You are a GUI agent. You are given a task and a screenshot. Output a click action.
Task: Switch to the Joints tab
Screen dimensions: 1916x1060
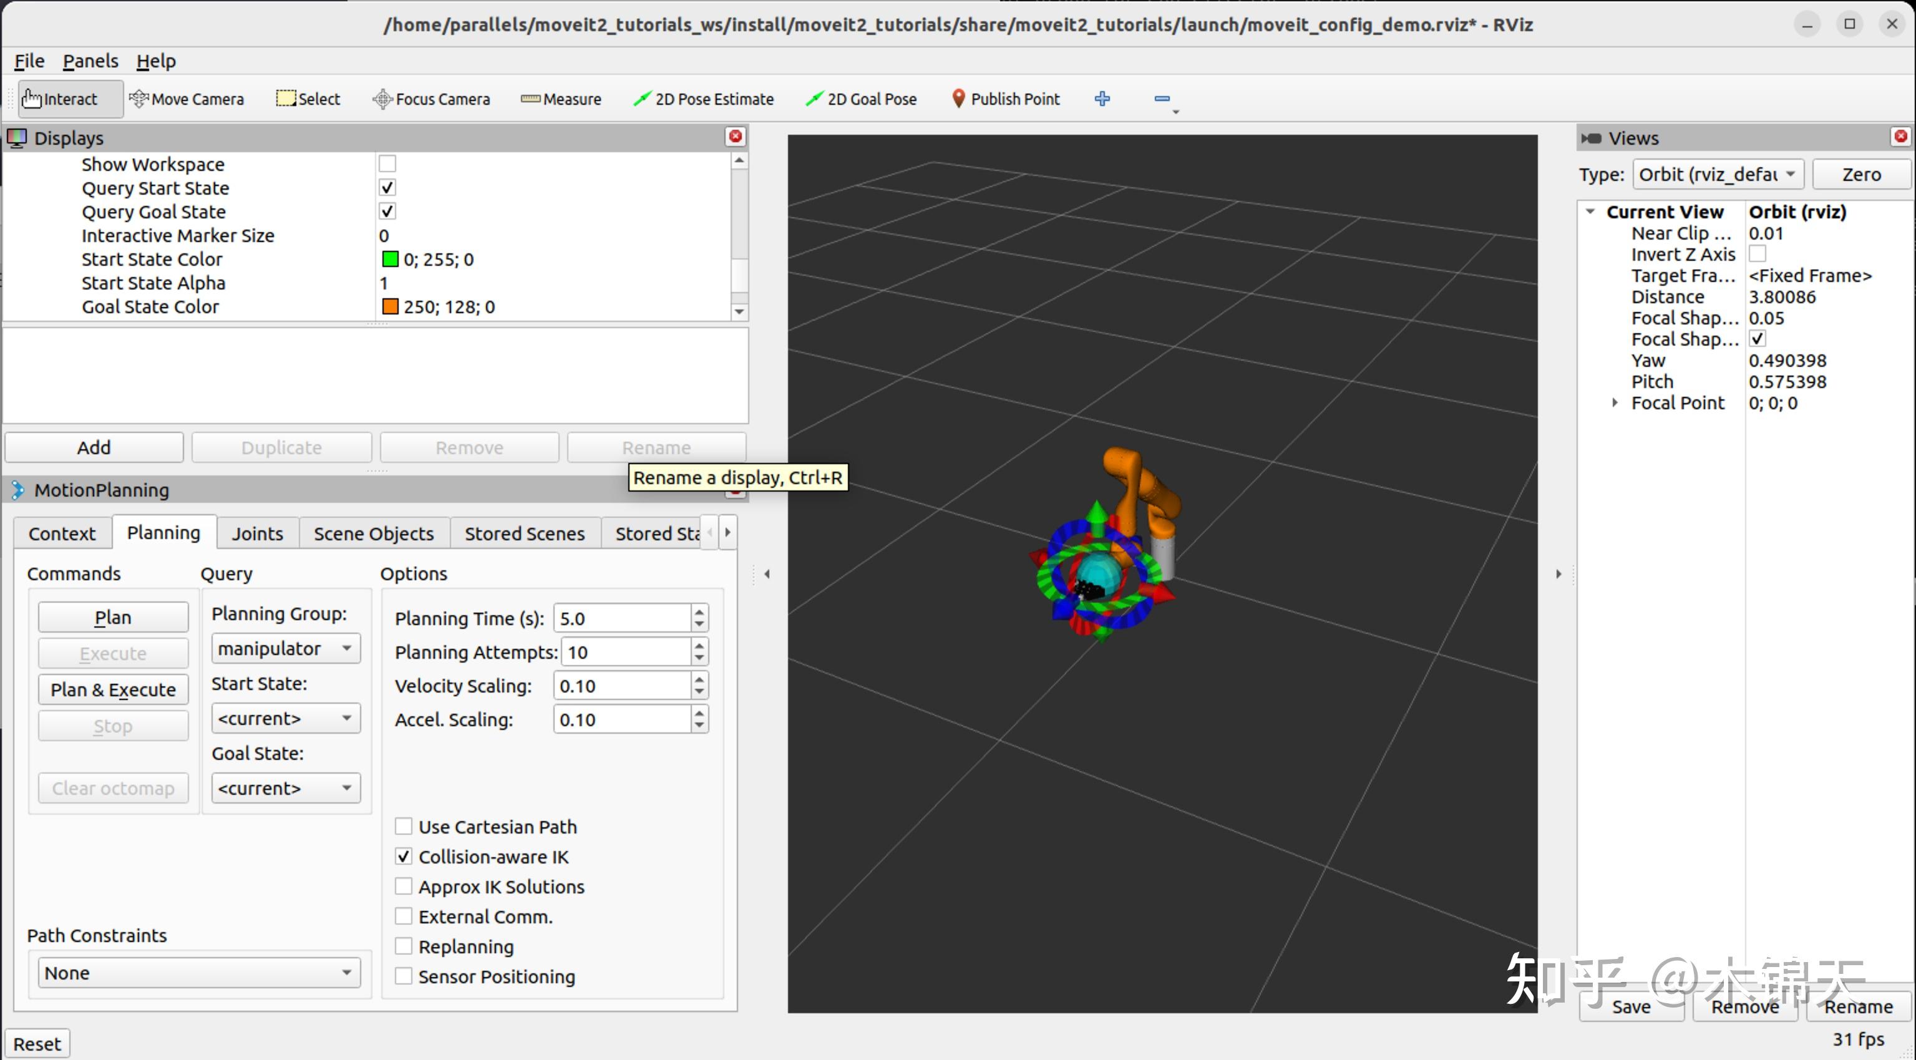point(256,533)
